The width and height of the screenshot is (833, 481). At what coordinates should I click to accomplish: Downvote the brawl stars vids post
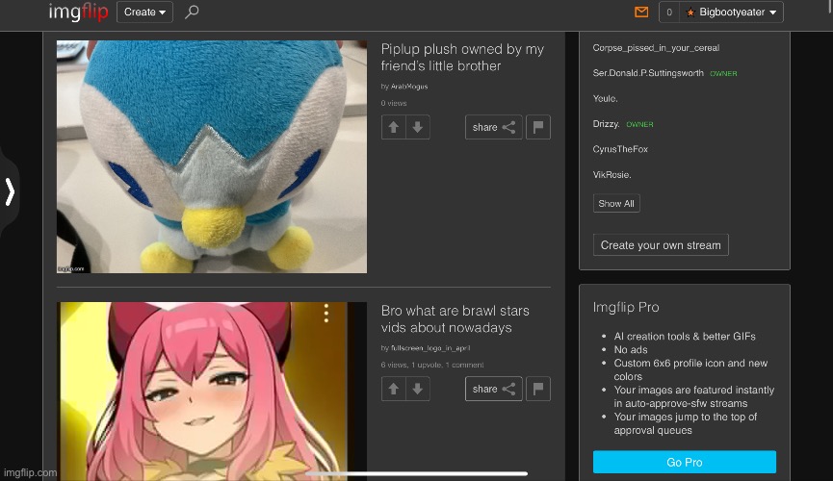tap(418, 389)
